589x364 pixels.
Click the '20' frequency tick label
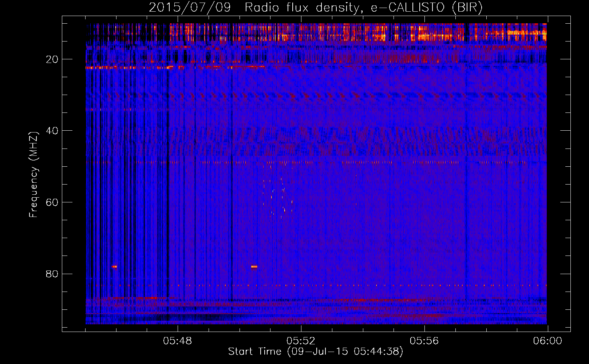coord(52,59)
